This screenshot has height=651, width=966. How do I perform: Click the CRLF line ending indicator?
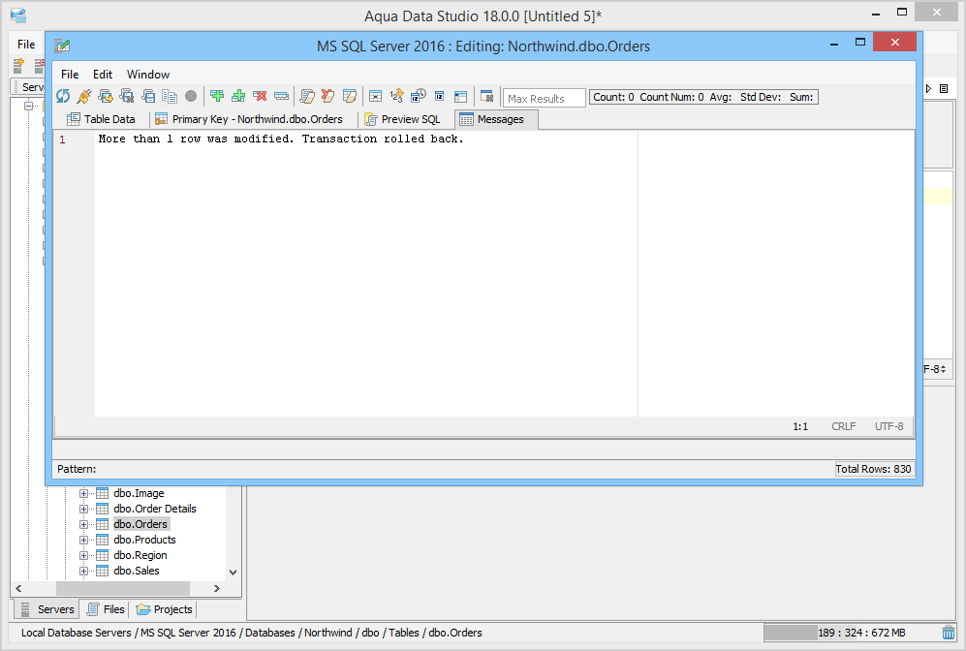843,426
